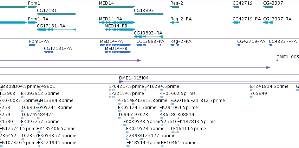Select the LP16294.5prime EST span

click(x=154, y=90)
